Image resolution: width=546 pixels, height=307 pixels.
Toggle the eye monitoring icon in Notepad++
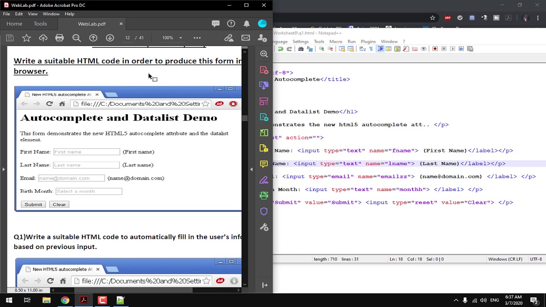click(424, 49)
